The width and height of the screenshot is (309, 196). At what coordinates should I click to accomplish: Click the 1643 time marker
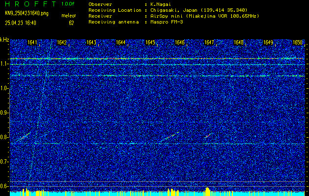[x=91, y=43]
